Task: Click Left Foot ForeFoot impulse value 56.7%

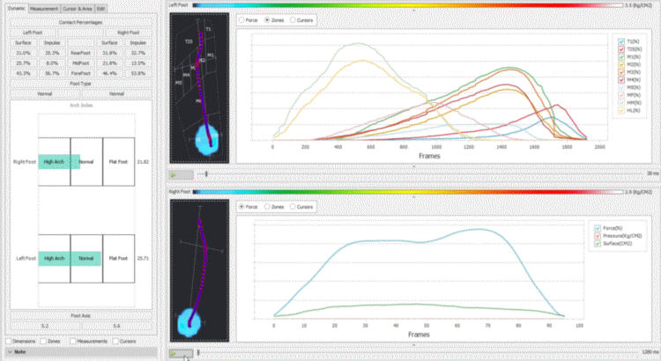Action: tap(52, 73)
